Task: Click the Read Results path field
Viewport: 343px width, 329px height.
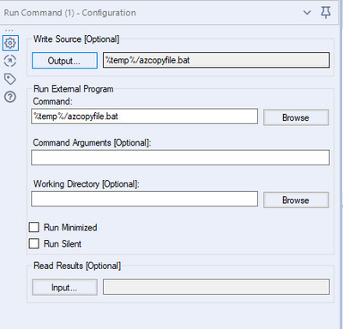Action: pyautogui.click(x=216, y=287)
